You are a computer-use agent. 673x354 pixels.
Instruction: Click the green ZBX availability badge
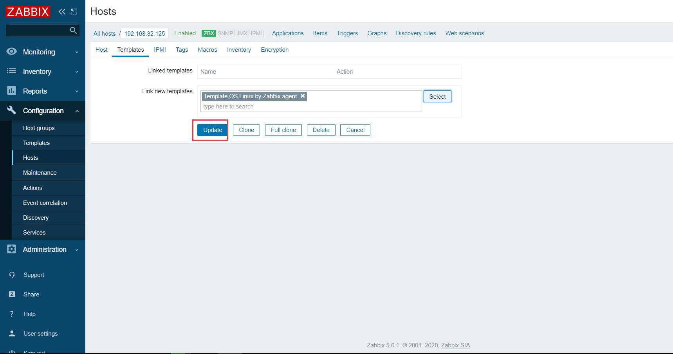(x=209, y=33)
